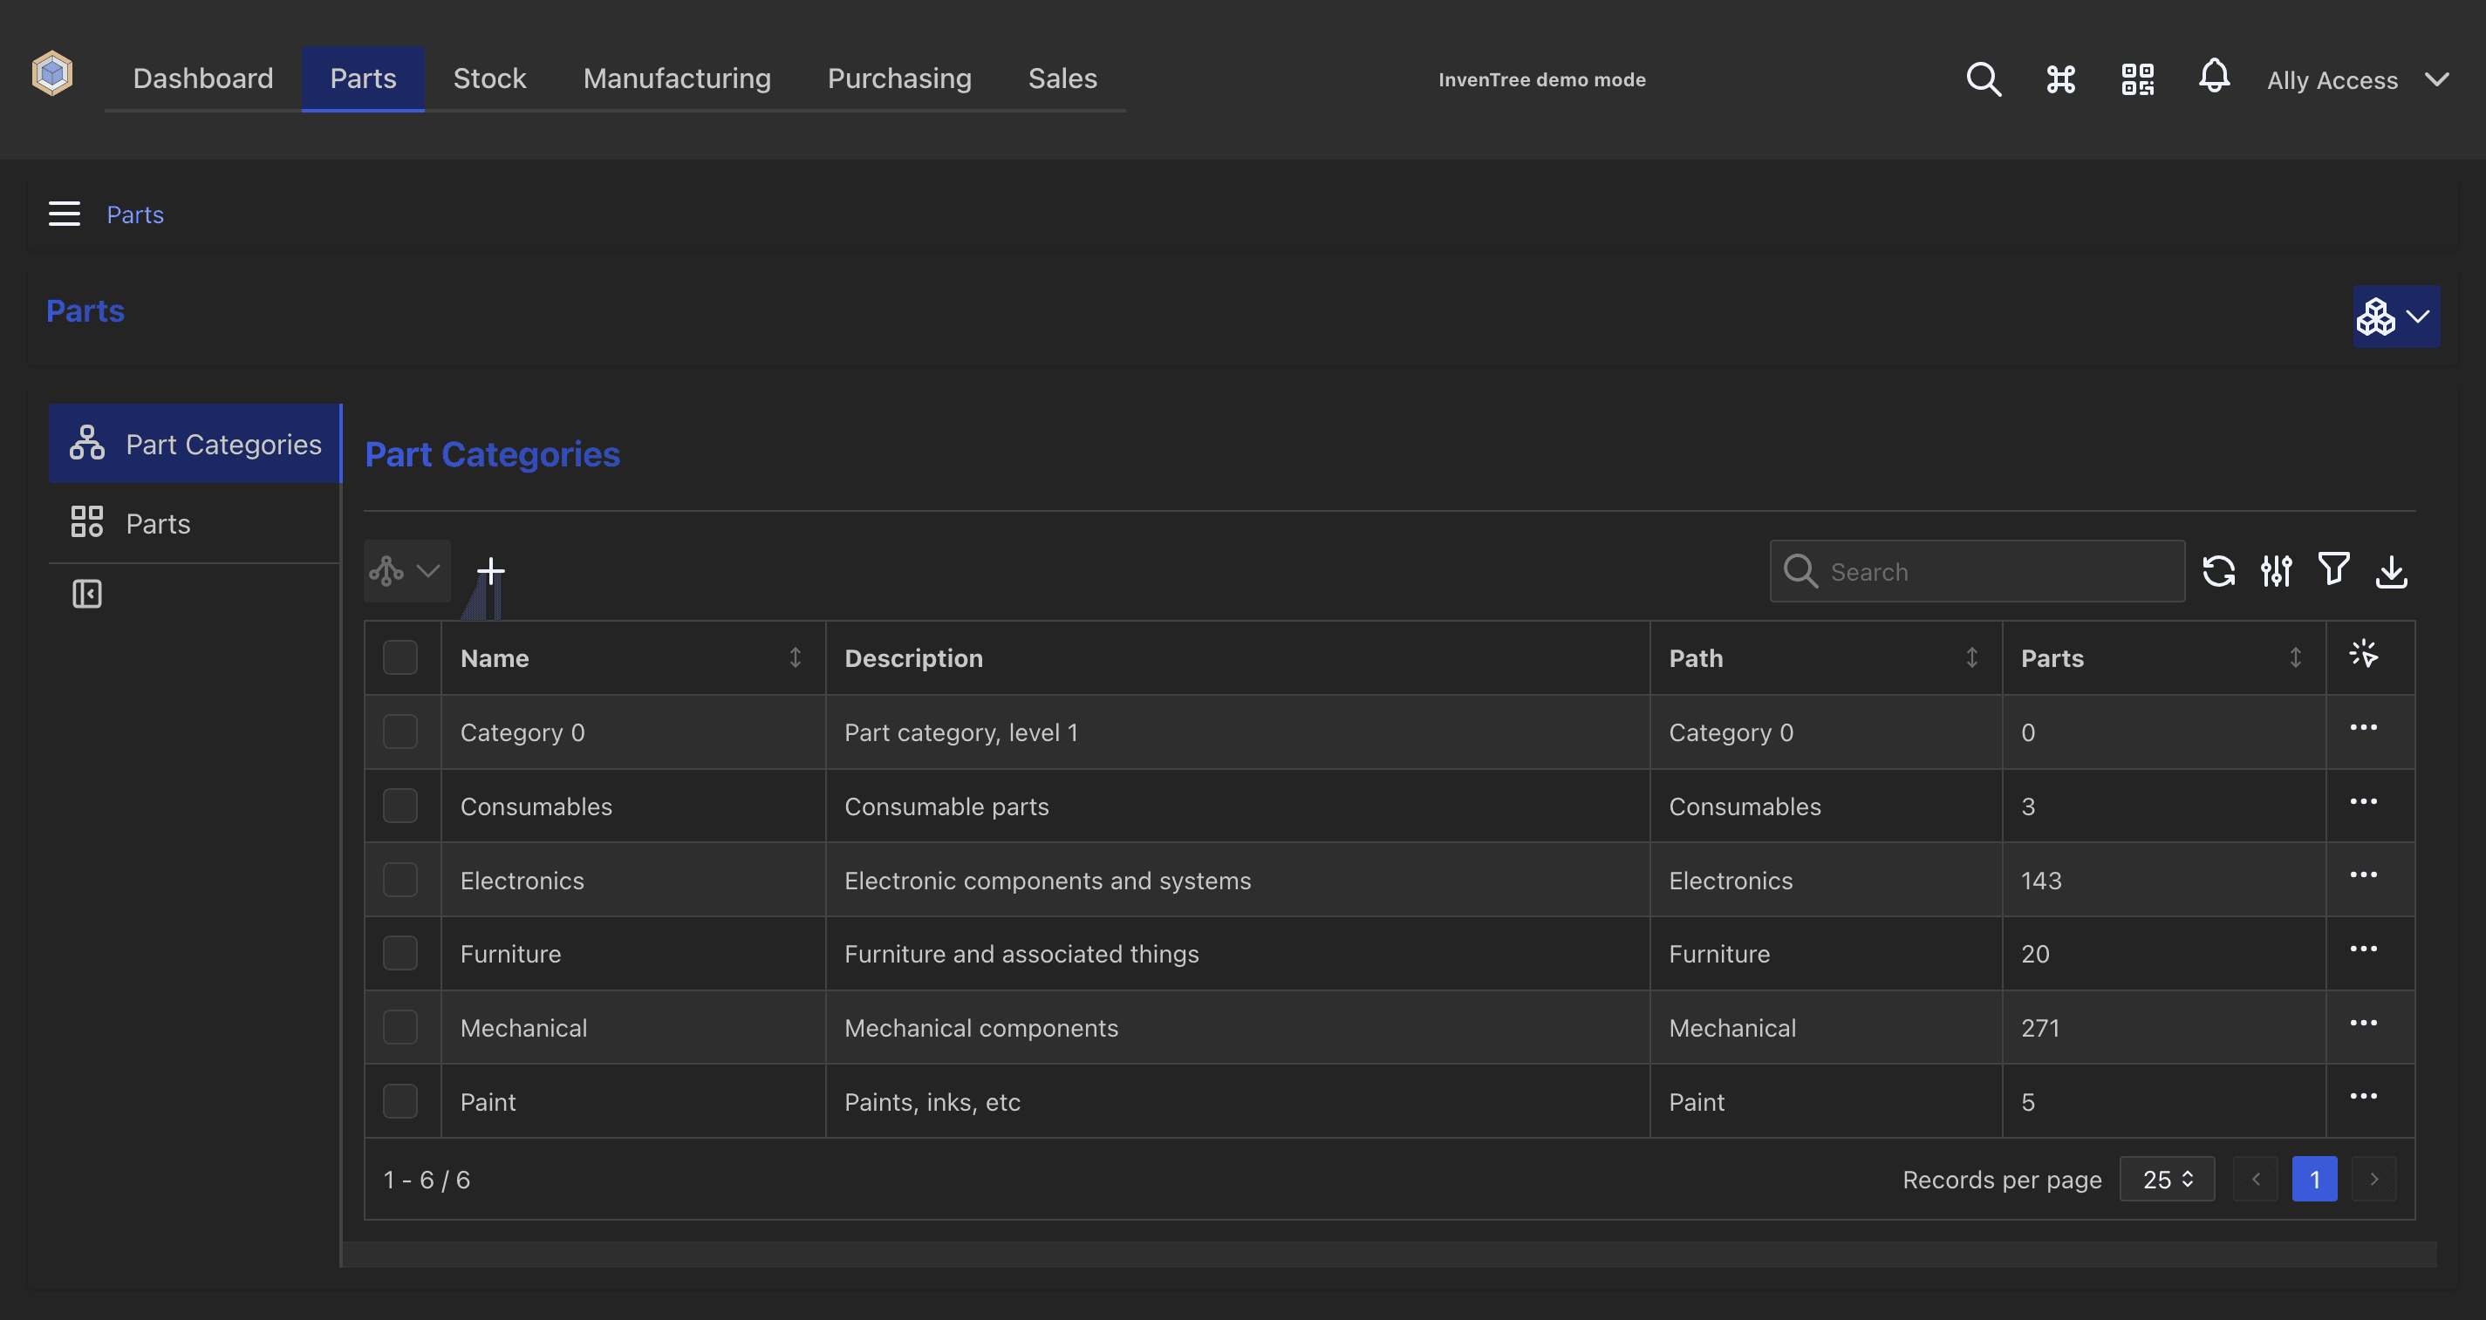Select Parts in the left sidebar
This screenshot has height=1320, width=2486.
pyautogui.click(x=195, y=523)
